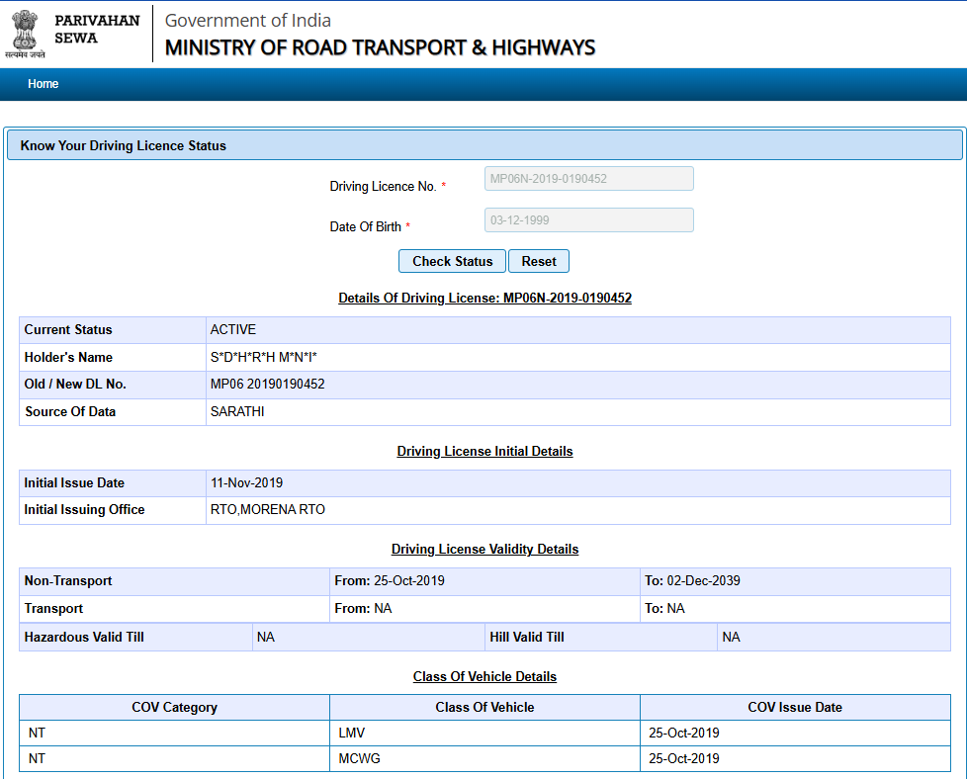Click the MCWG class of vehicle cell
The height and width of the screenshot is (779, 967).
coord(359,759)
